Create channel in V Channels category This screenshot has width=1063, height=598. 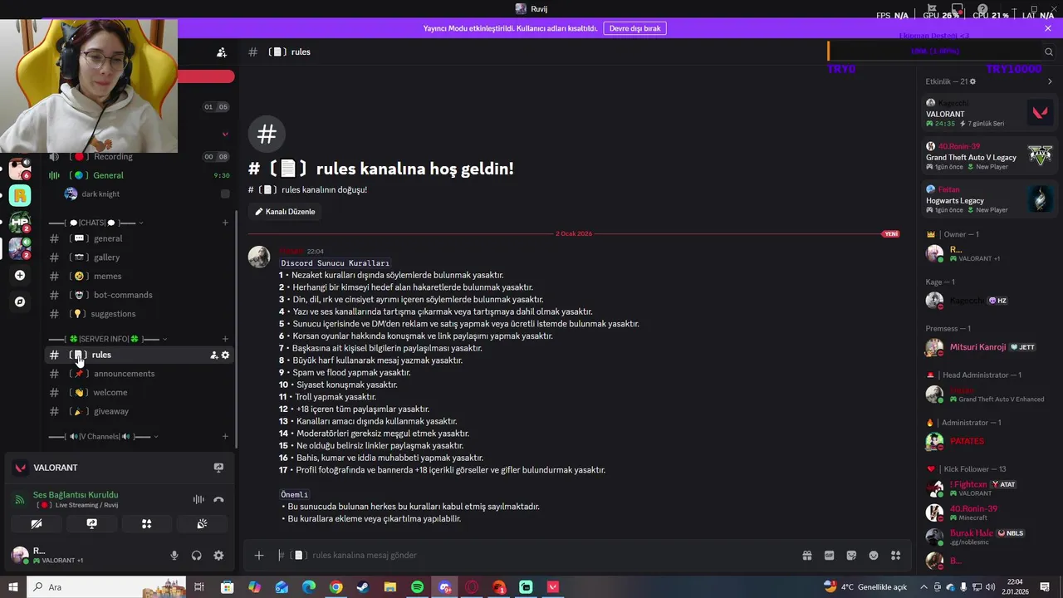[225, 437]
